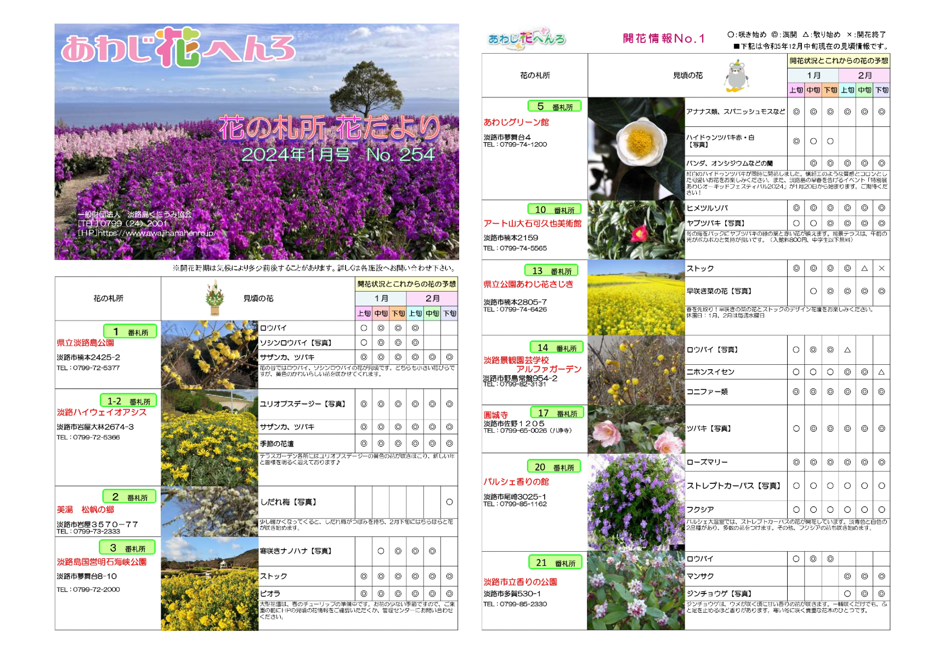The width and height of the screenshot is (944, 667).
Task: Click the bear mascot in the table header
Action: tap(737, 76)
